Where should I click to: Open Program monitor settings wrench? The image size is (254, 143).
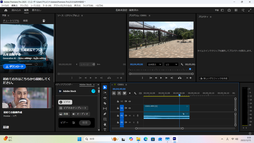[182, 65]
